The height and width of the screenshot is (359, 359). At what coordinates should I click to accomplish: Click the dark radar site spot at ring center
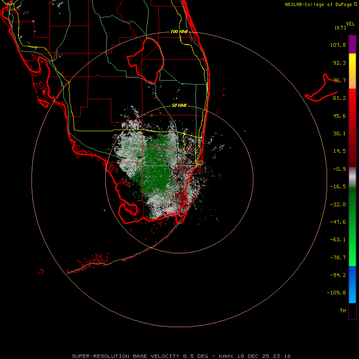click(x=179, y=179)
